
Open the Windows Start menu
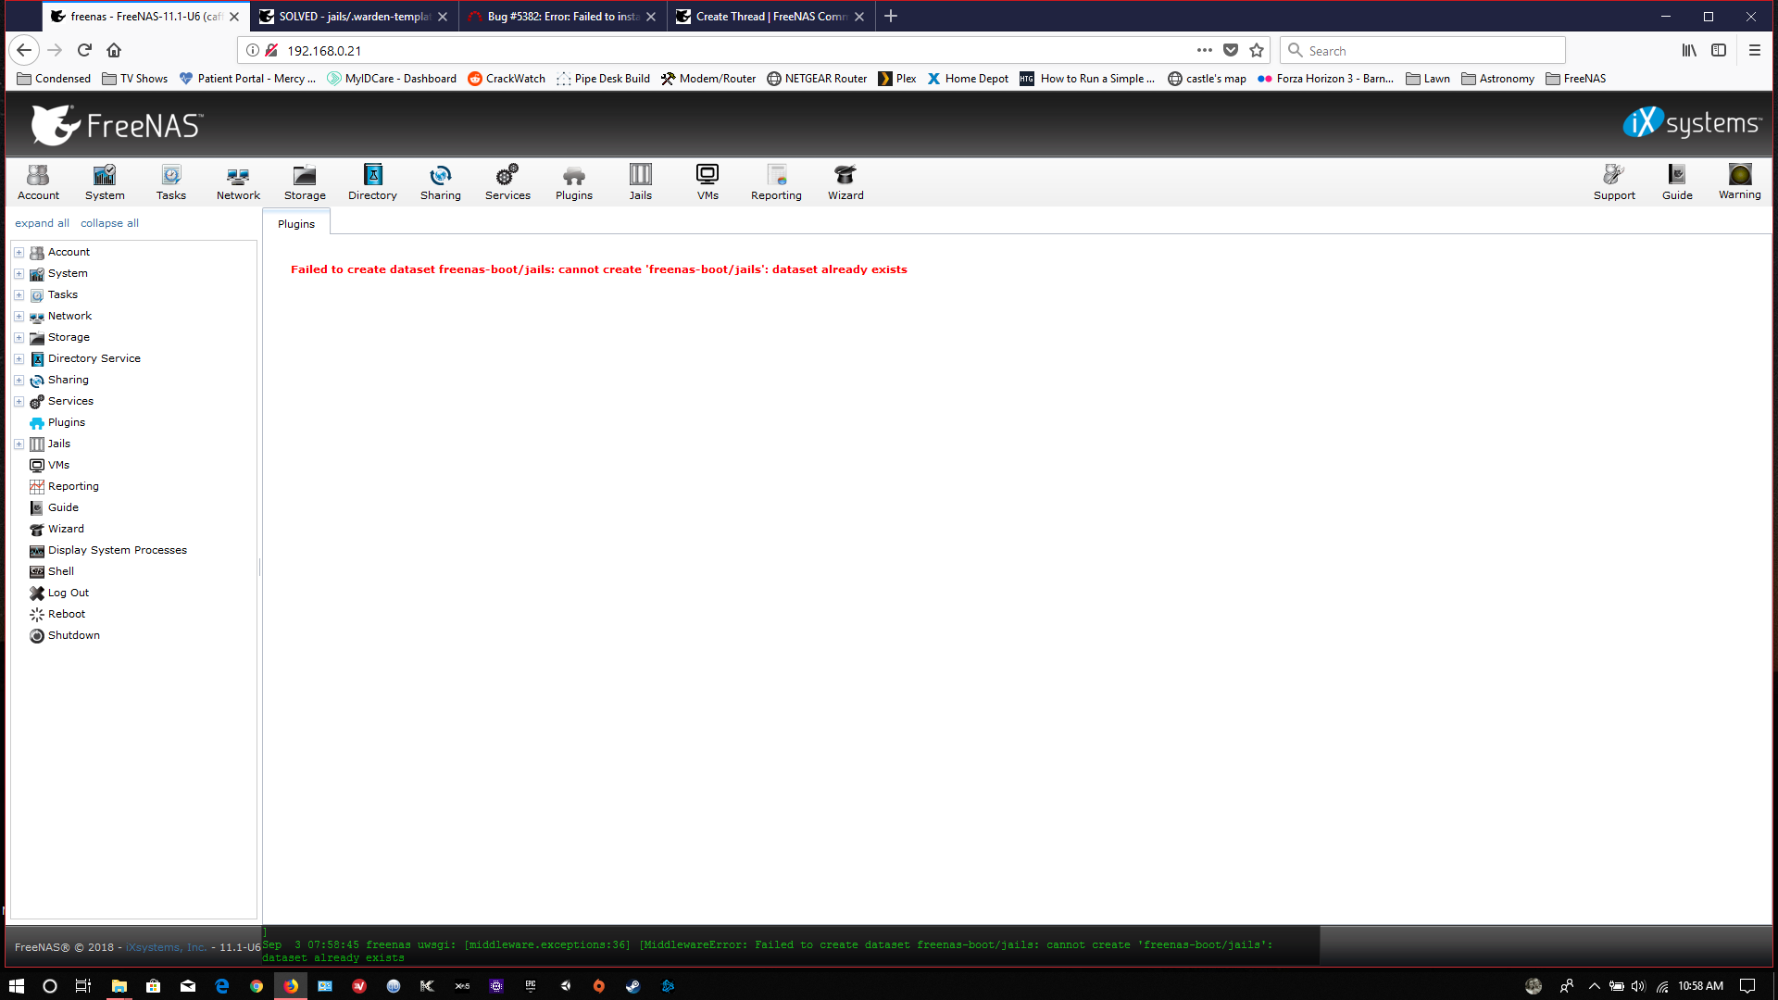coord(16,986)
